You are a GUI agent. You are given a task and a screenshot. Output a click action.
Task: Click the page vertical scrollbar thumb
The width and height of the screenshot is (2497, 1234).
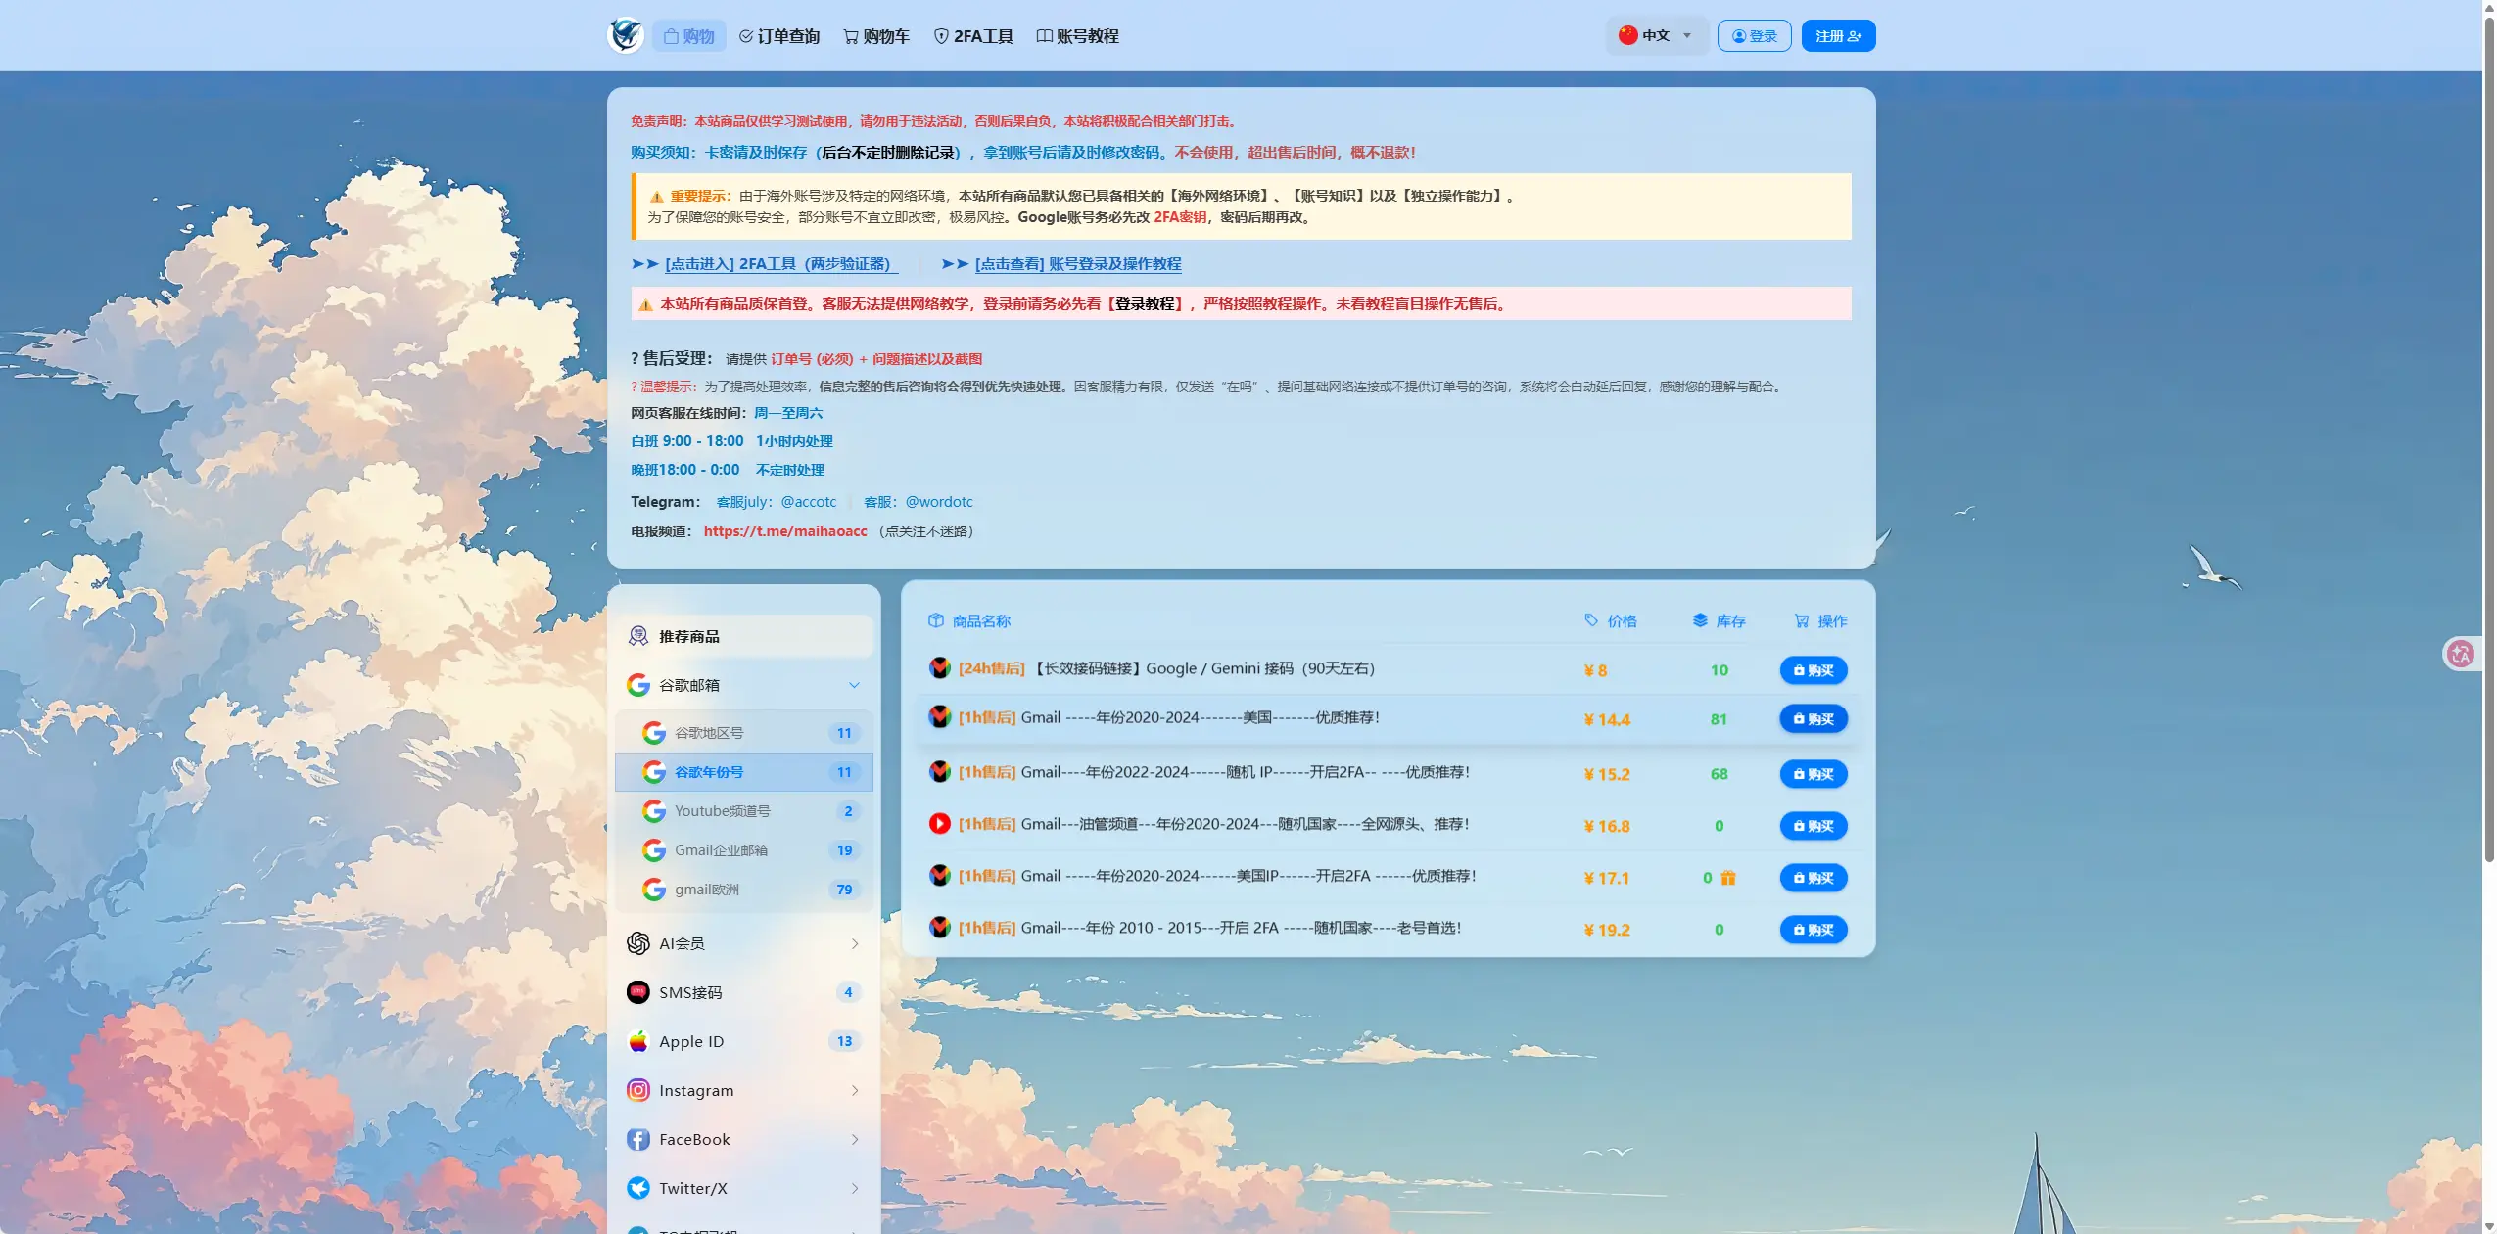point(2489,438)
